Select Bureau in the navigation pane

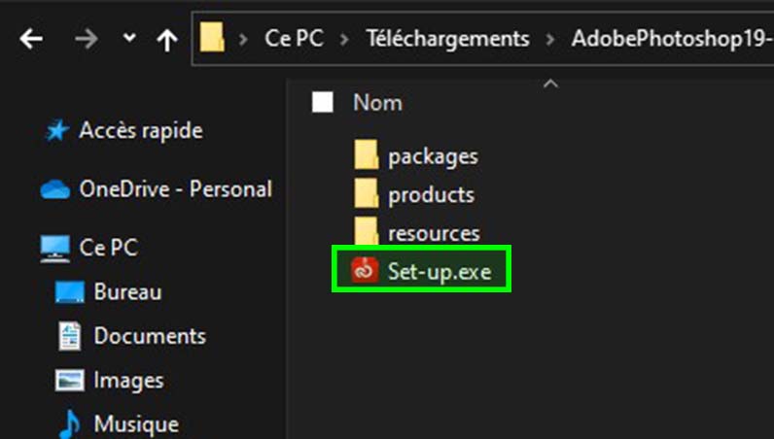127,291
